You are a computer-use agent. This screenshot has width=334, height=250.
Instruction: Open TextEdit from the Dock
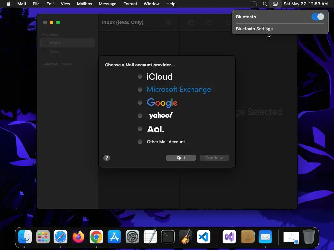click(150, 236)
